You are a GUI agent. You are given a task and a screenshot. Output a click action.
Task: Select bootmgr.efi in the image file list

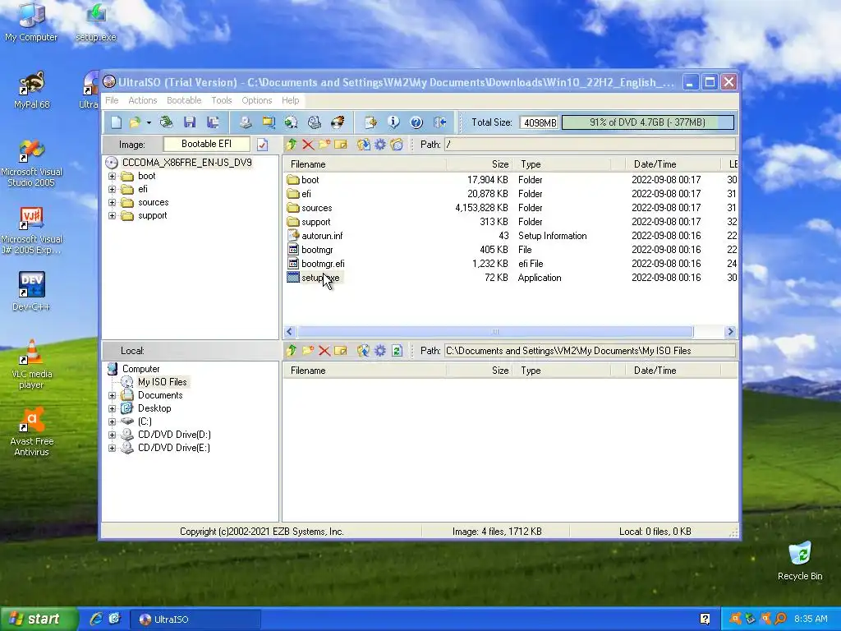coord(323,264)
